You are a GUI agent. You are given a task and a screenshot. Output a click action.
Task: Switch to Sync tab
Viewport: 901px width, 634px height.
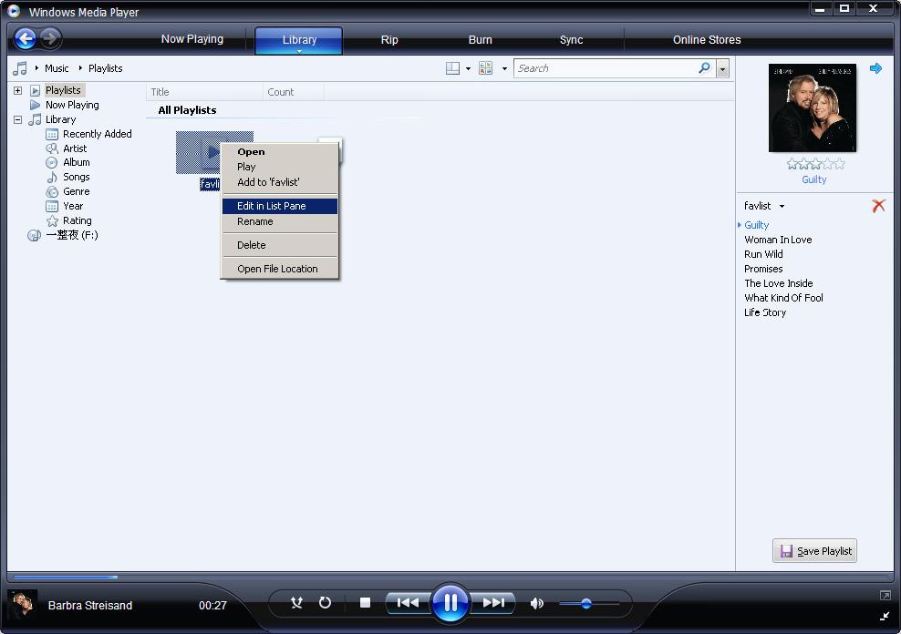point(571,39)
